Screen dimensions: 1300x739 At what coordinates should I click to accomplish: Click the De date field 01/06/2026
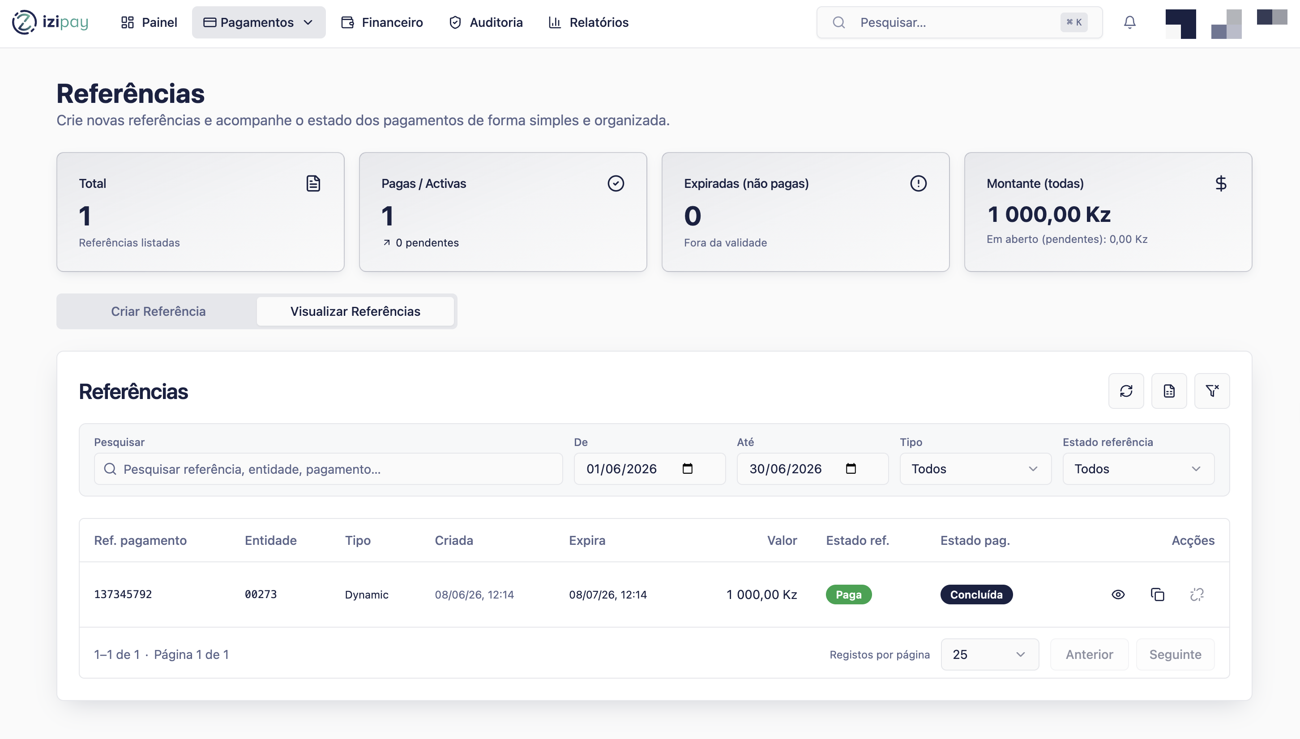[650, 468]
